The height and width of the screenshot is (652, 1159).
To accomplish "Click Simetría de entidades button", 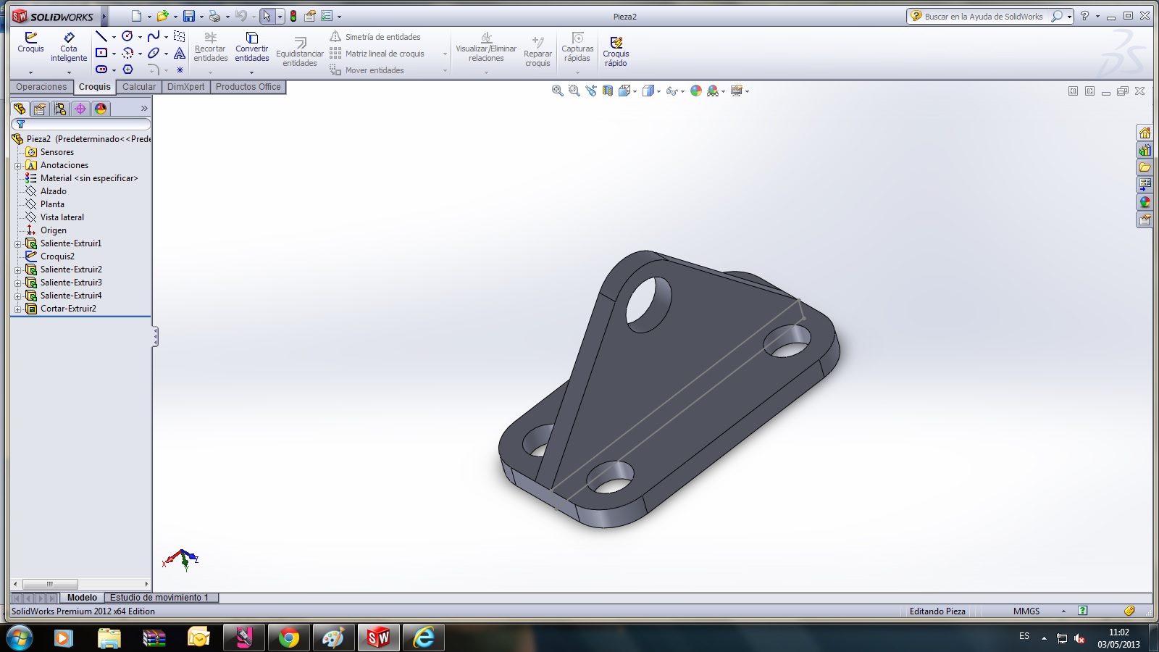I will coord(375,37).
